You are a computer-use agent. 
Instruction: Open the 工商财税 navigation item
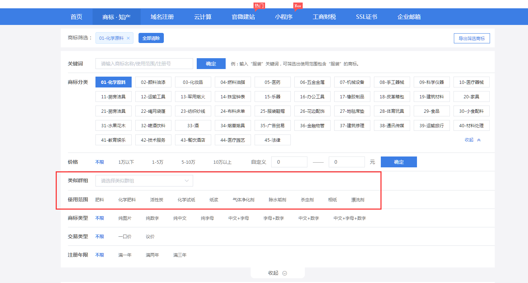point(324,17)
